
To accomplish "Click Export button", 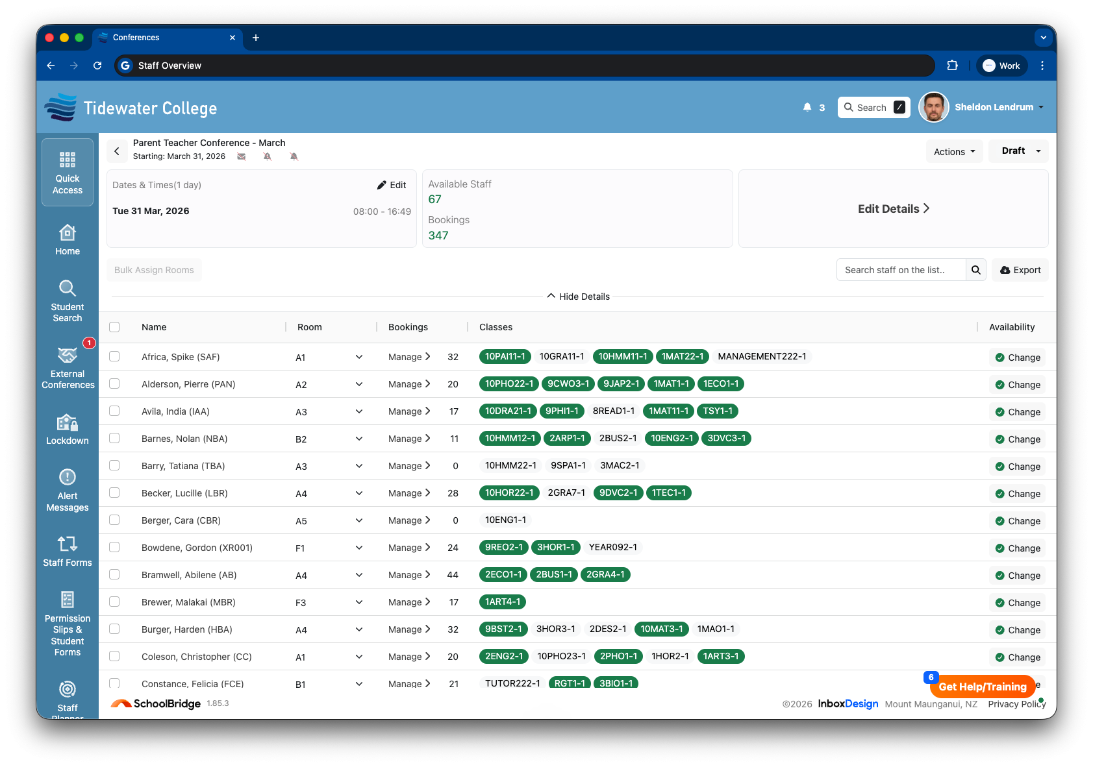I will click(x=1020, y=270).
